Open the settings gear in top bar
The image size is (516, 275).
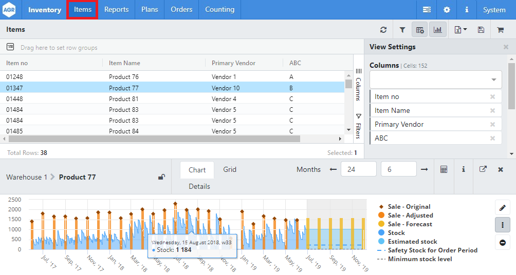pyautogui.click(x=447, y=10)
